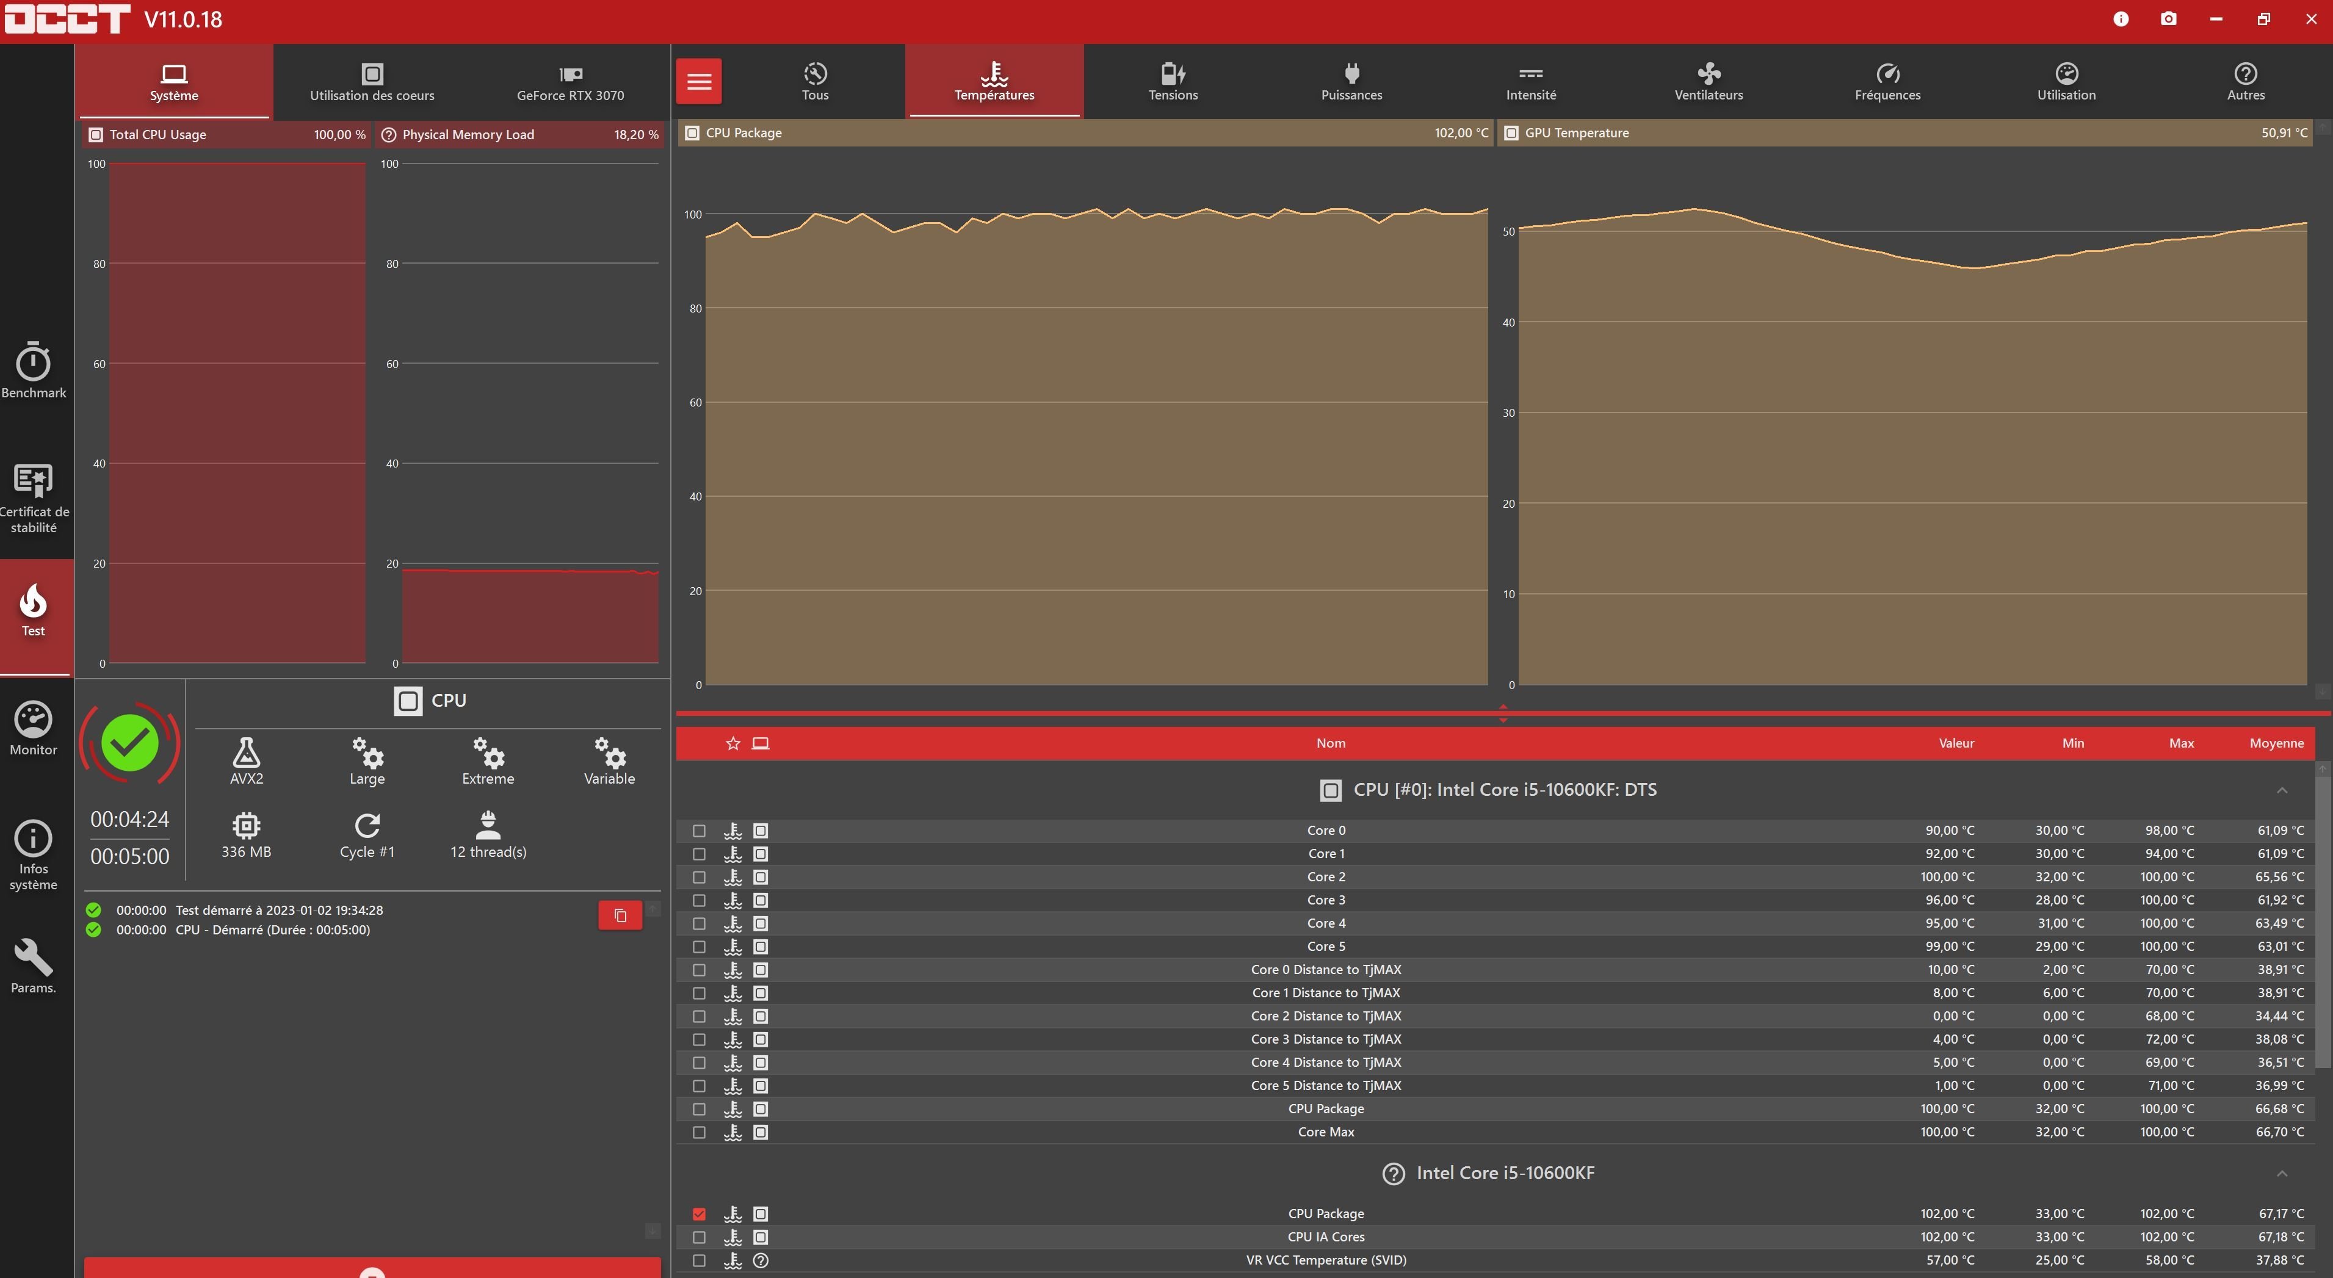
Task: Sort sensors by Max column
Action: coord(2181,743)
